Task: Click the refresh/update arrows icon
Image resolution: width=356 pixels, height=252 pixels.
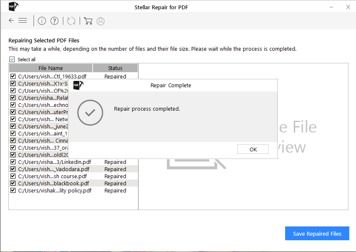Action: 71,21
